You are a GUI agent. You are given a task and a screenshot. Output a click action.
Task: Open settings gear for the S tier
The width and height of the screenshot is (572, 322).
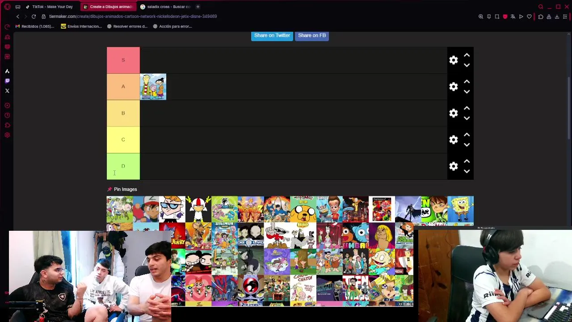click(454, 60)
